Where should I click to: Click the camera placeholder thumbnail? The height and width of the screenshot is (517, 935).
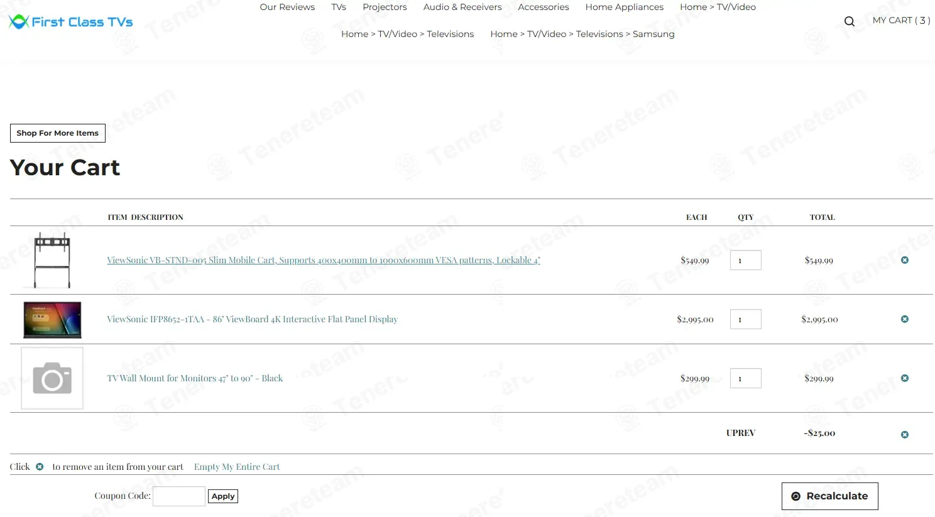tap(52, 378)
